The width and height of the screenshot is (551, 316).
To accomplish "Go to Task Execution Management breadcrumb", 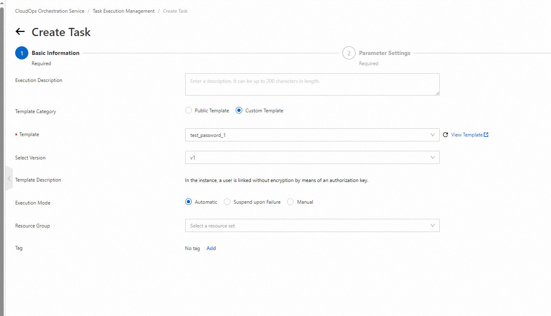I will tap(124, 11).
